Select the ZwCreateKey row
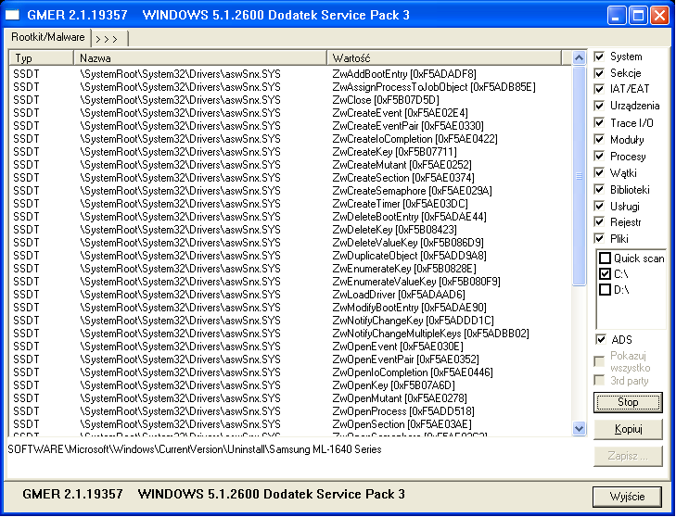 click(x=290, y=152)
